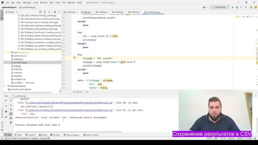
Task: Open the Navigate menu
Action: tap(27, 2)
